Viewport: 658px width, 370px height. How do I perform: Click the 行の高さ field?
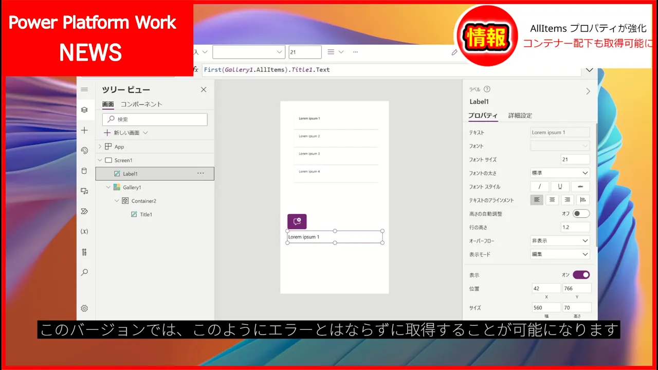[x=575, y=227]
